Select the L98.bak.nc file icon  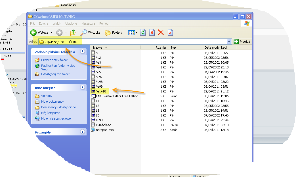click(93, 125)
